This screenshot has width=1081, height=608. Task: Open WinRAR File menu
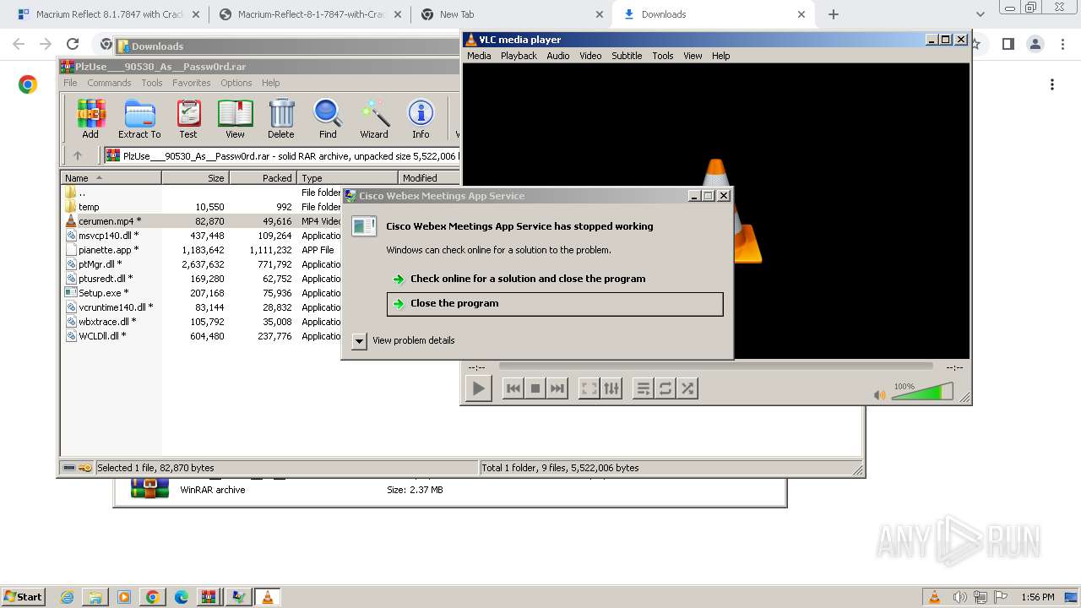[x=70, y=83]
